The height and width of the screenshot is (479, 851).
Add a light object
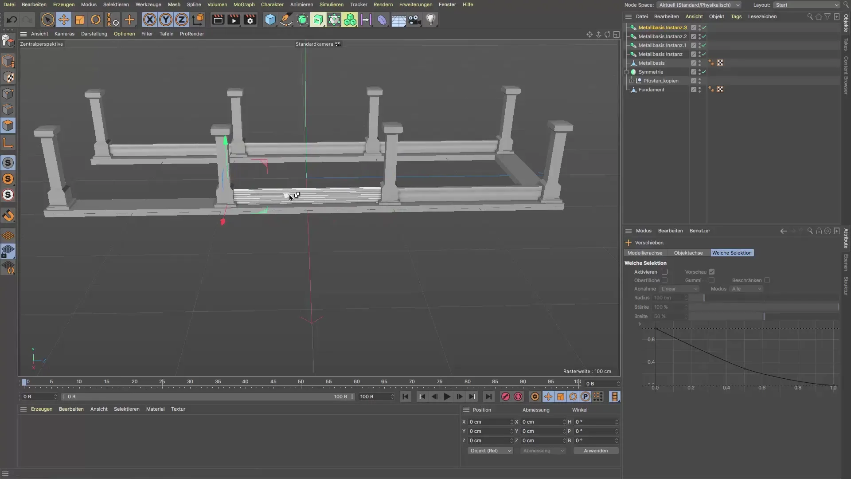(431, 20)
